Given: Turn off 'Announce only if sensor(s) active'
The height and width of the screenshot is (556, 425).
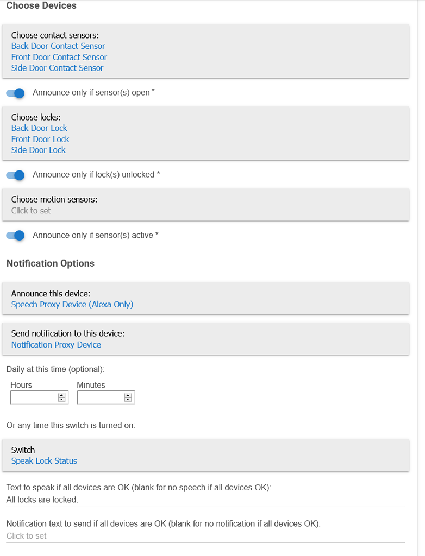Looking at the screenshot, I should 15,235.
